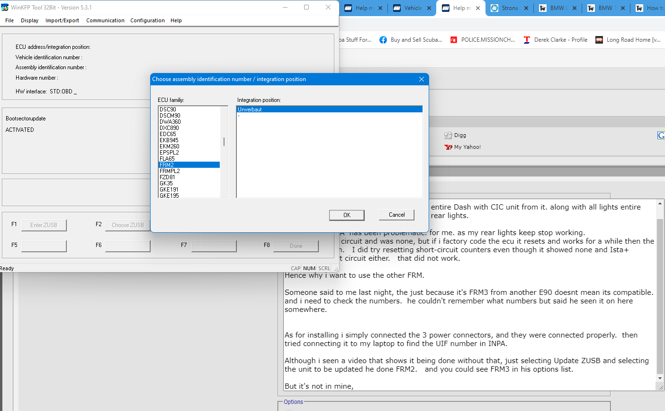This screenshot has height=411, width=665.
Task: Click the My Yahoo! share icon
Action: click(448, 147)
